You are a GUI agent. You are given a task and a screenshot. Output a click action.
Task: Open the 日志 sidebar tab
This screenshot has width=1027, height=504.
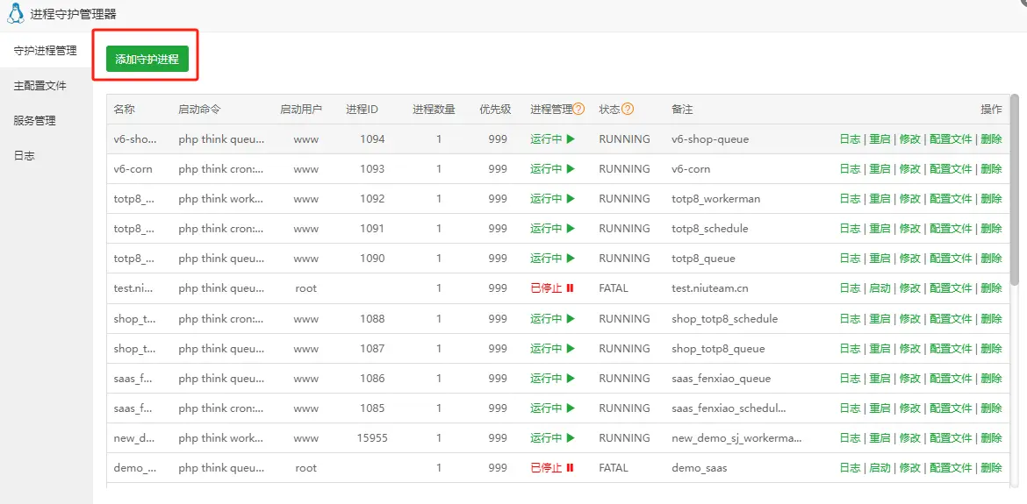point(24,156)
